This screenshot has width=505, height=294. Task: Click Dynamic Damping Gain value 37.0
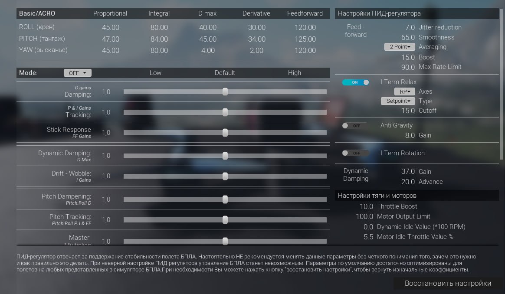coord(408,172)
